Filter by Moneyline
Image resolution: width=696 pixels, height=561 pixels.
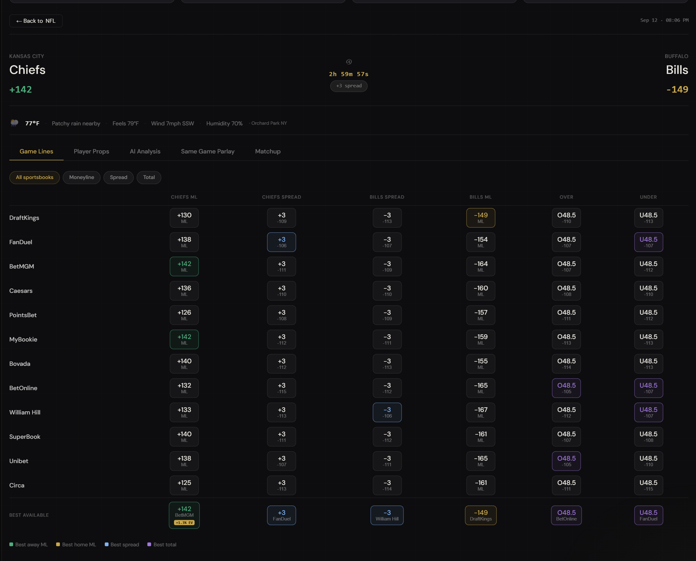[x=82, y=177]
